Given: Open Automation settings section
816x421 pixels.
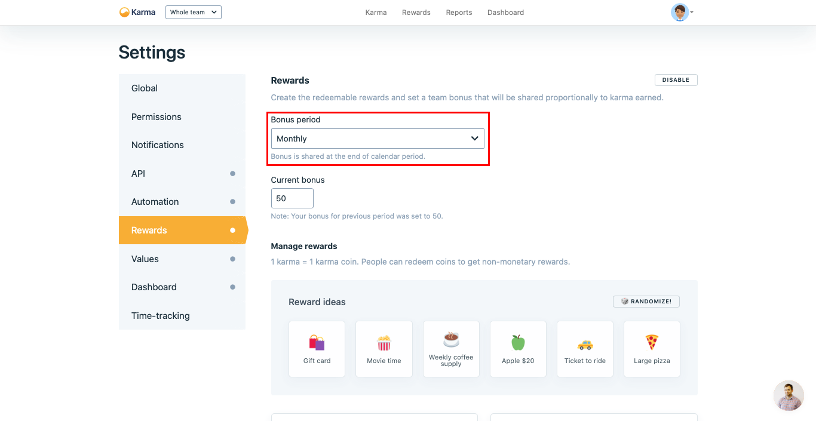Looking at the screenshot, I should (x=182, y=202).
